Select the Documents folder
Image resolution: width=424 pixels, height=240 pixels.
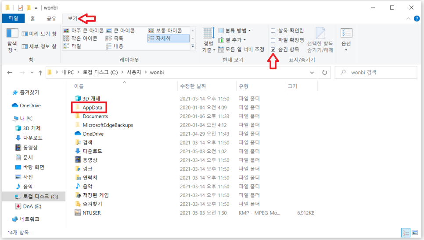[92, 116]
